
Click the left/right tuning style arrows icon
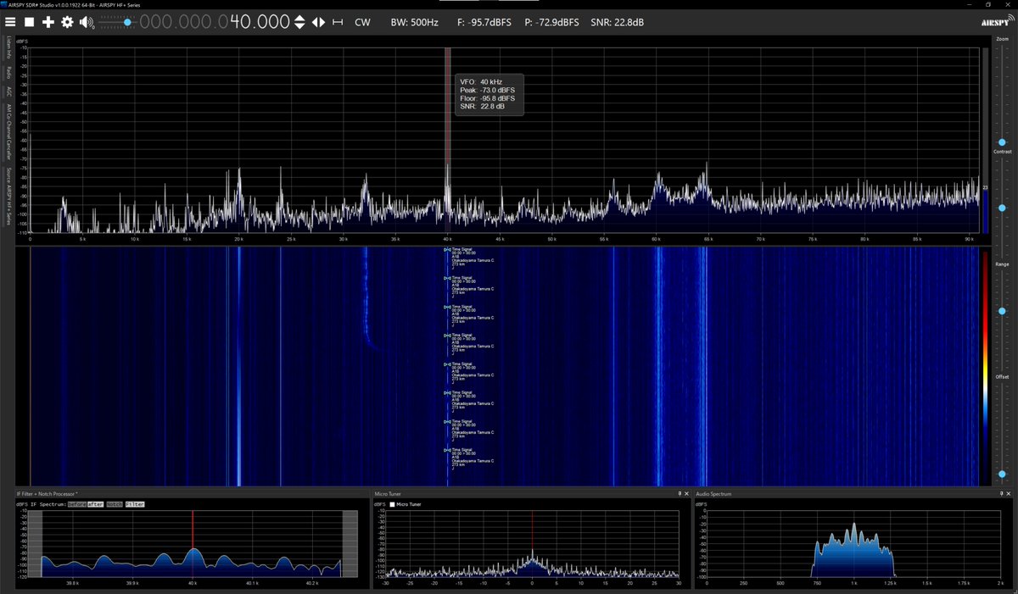point(318,22)
